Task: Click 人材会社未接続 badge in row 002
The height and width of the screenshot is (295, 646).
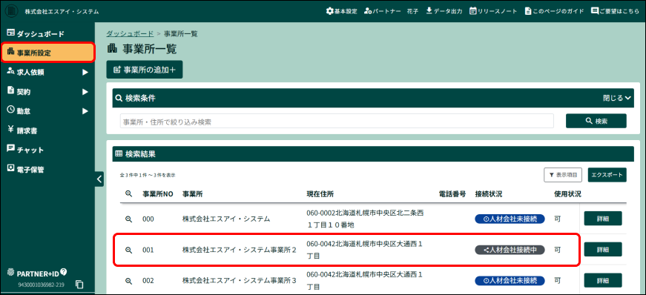Action: (510, 281)
